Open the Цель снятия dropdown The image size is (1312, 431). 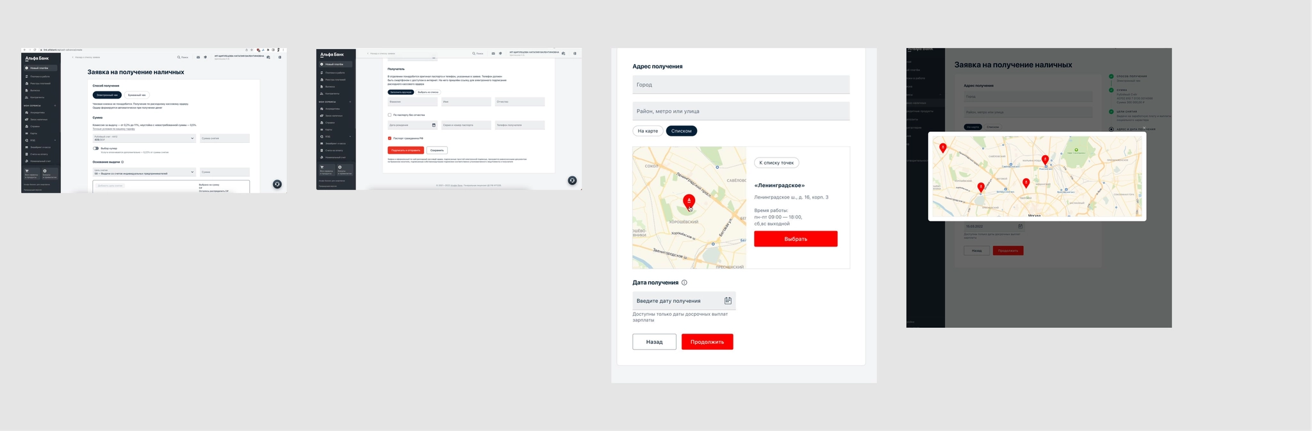tap(144, 172)
